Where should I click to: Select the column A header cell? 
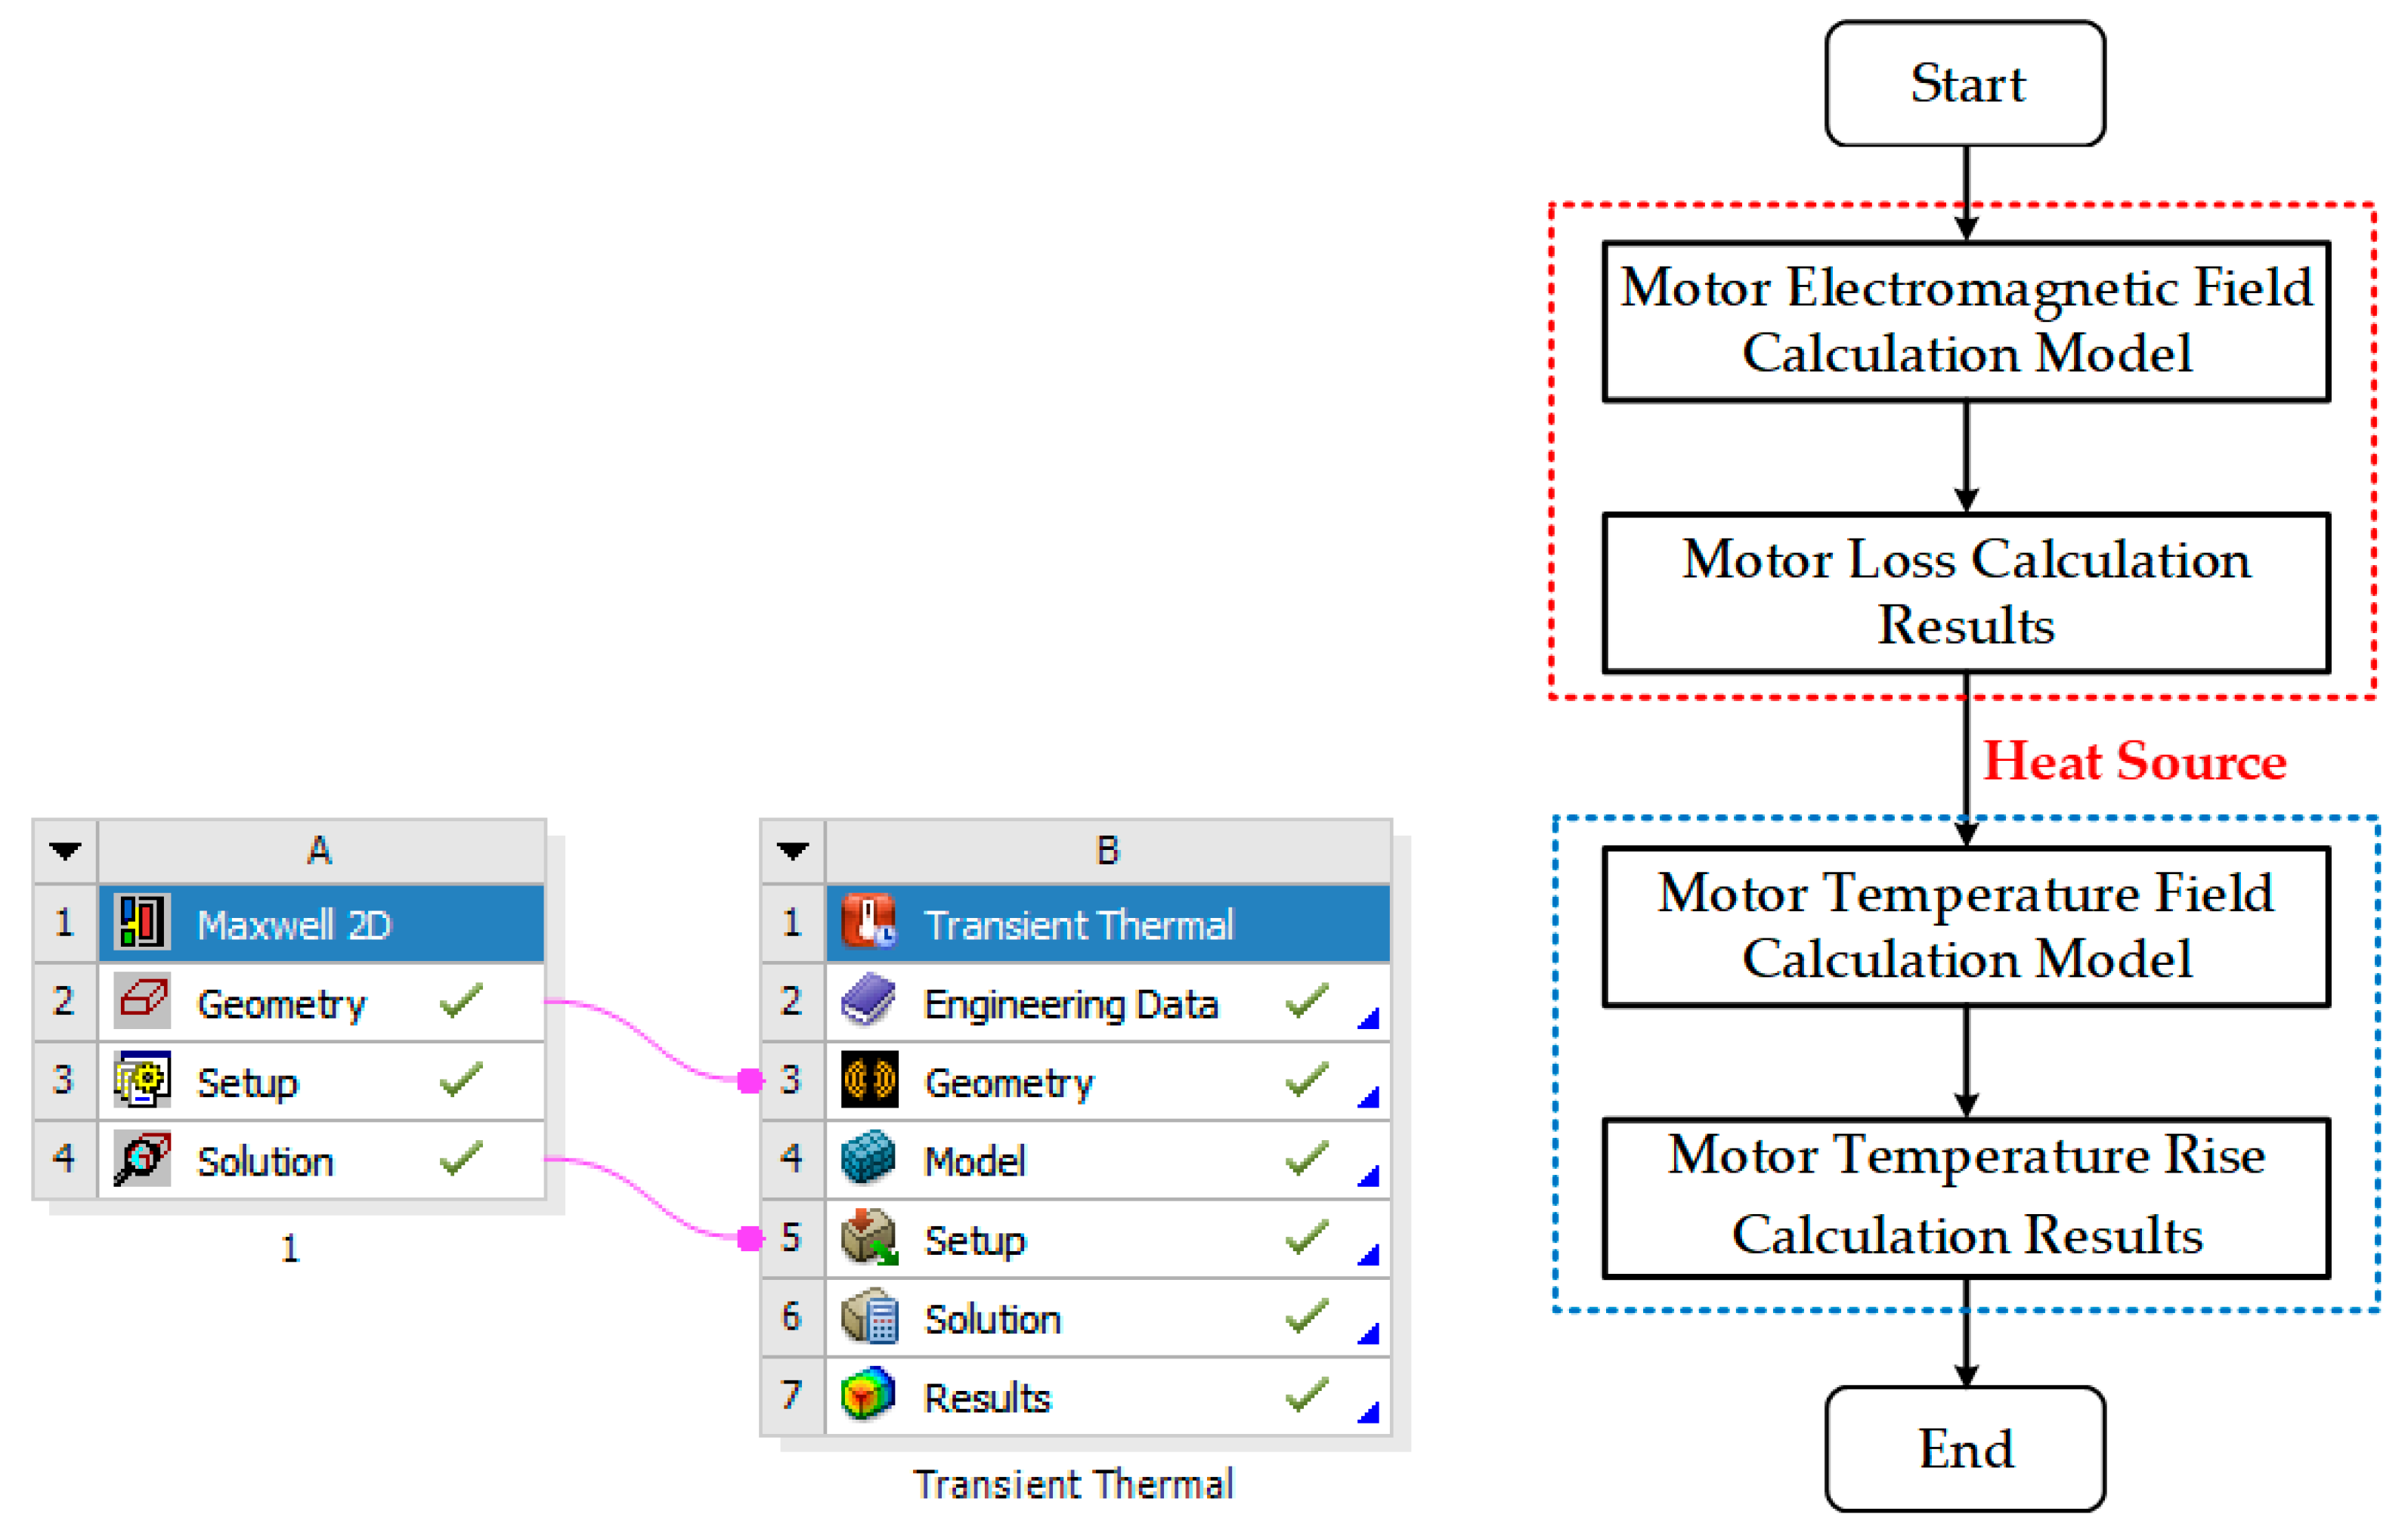320,851
